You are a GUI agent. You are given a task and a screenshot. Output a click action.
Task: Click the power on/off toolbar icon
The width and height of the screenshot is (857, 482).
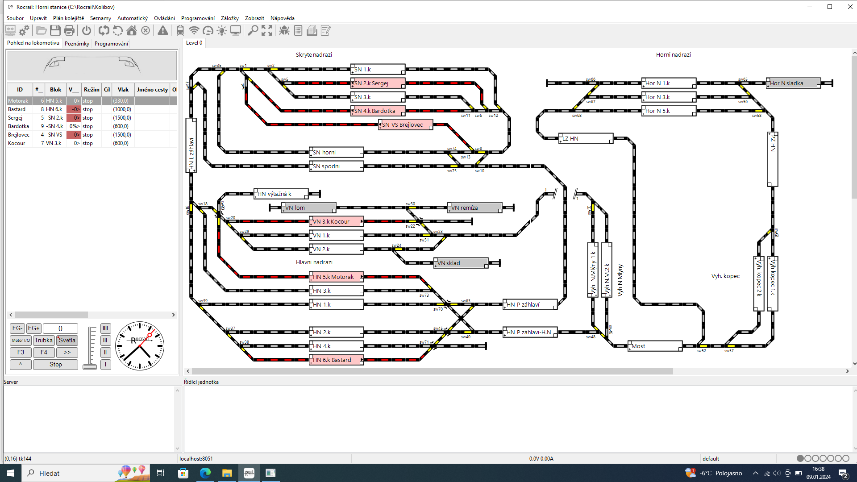pos(87,30)
